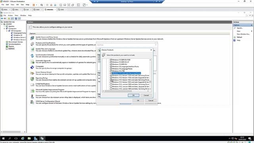Click the Windows Start button in the guest taskbar
Image resolution: width=254 pixels, height=143 pixels.
(x=3, y=138)
